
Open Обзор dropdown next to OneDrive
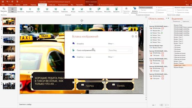(111, 57)
